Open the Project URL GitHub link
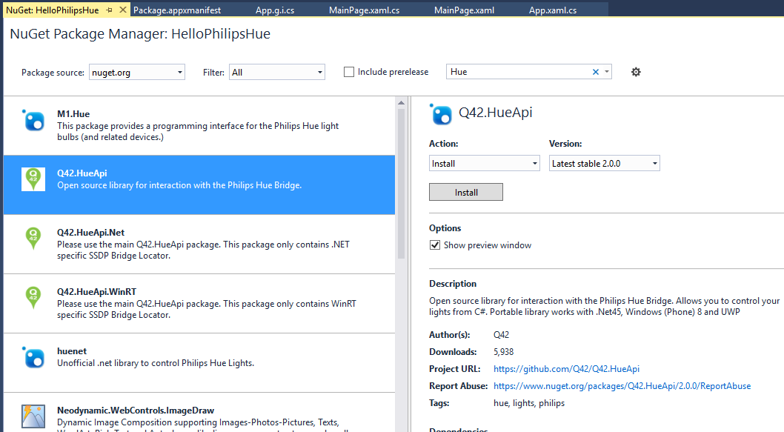Viewport: 784px width, 432px height. click(566, 369)
